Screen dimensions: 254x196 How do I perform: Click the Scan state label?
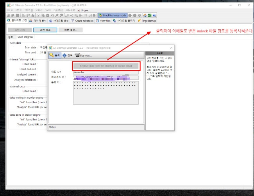point(31,47)
